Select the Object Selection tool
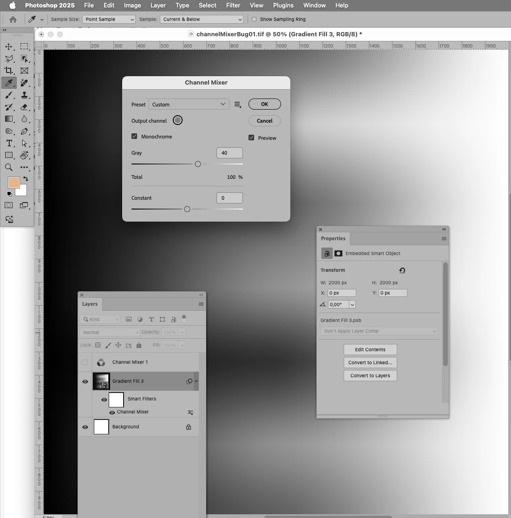The height and width of the screenshot is (518, 511). point(24,59)
